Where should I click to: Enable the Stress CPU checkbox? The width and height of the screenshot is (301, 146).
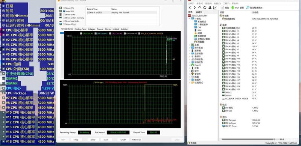click(64, 8)
